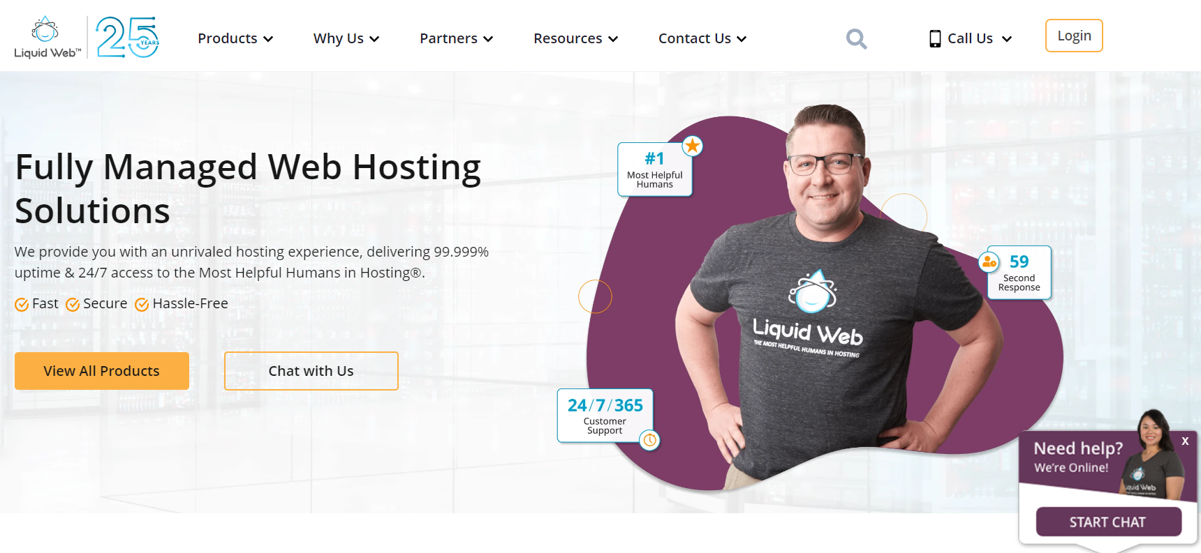This screenshot has width=1201, height=553.
Task: Expand the Resources dropdown chevron
Action: [x=613, y=39]
